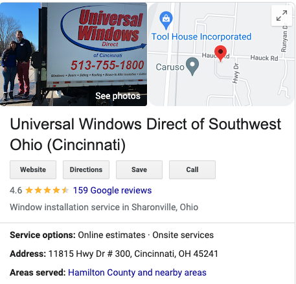The image size is (296, 284).
Task: Click the Hauck Rd label on the map
Action: [264, 58]
